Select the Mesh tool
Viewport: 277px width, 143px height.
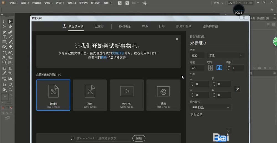[x=4, y=68]
